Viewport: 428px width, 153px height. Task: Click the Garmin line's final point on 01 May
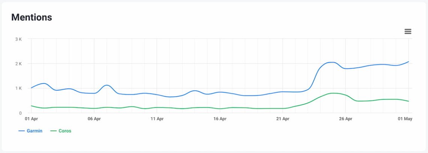click(x=408, y=62)
